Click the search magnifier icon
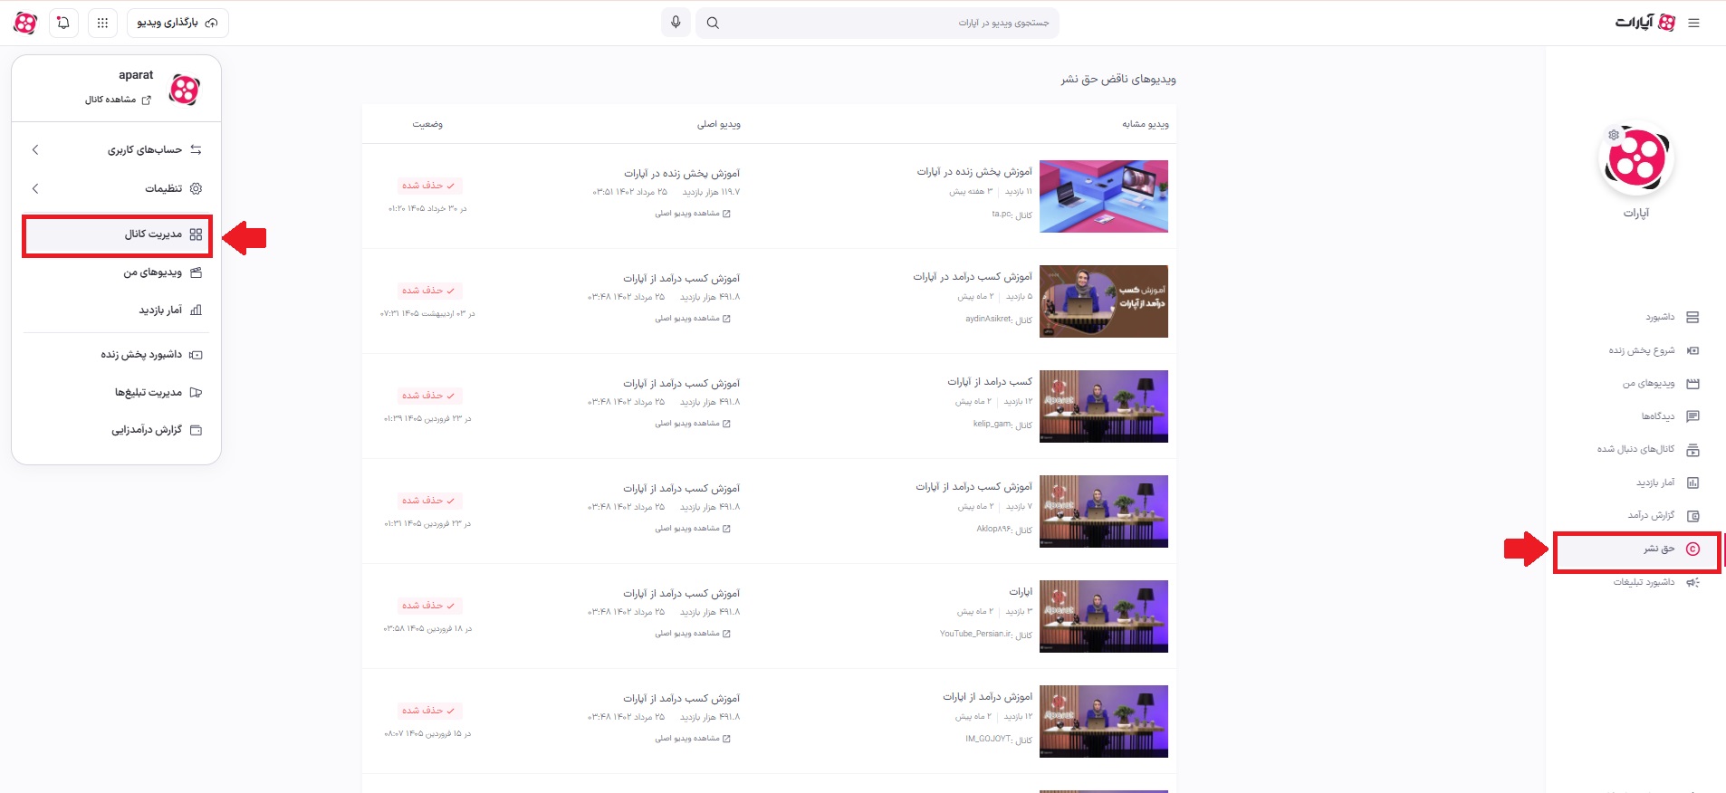 (x=713, y=24)
